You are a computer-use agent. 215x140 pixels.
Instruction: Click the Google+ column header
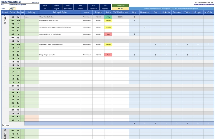(198, 12)
